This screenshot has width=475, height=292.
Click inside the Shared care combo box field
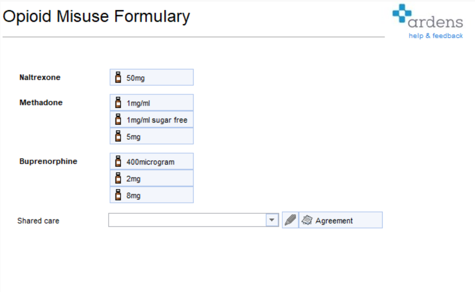click(x=187, y=220)
